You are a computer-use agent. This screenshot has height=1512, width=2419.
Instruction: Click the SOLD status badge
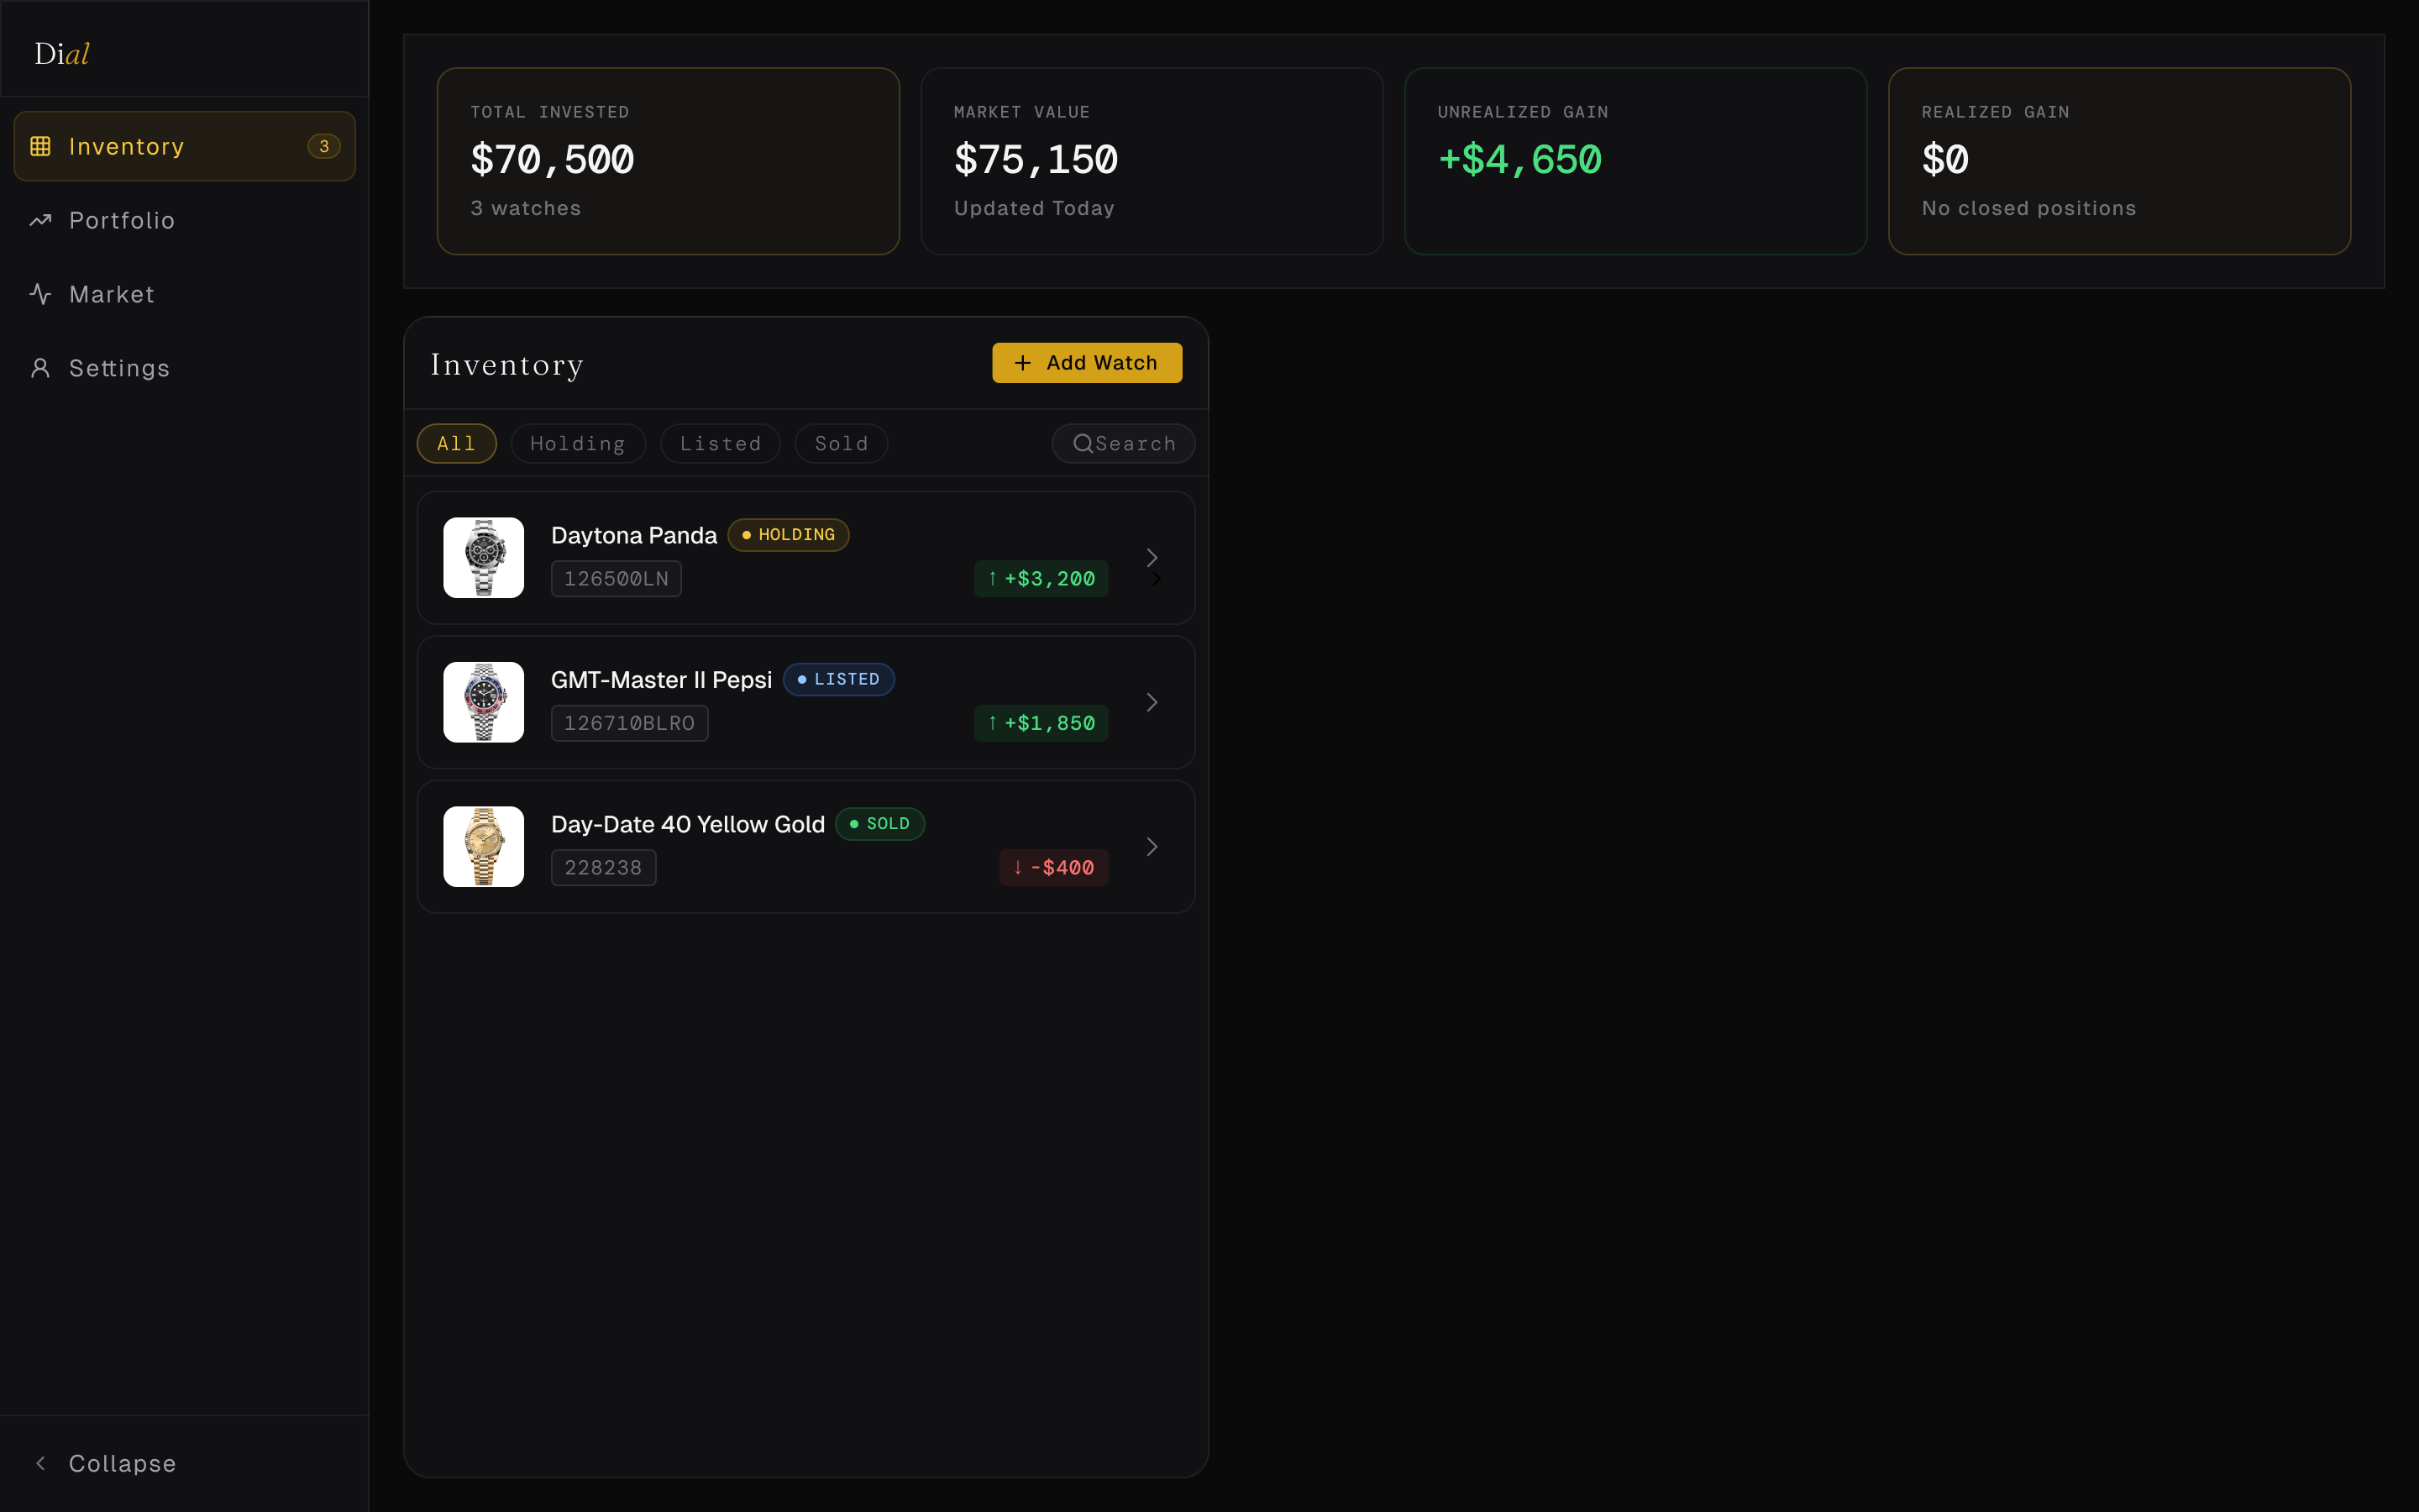click(x=879, y=824)
